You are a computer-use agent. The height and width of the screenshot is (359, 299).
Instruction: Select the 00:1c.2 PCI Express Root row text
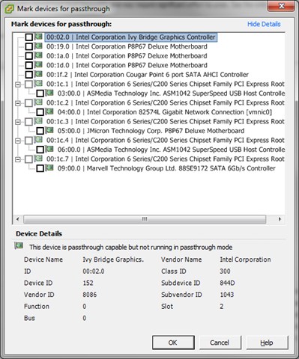166,102
